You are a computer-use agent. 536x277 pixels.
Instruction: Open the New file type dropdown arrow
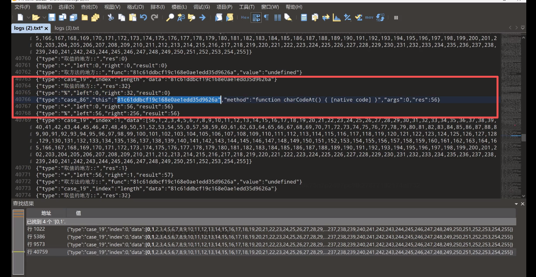click(x=28, y=17)
